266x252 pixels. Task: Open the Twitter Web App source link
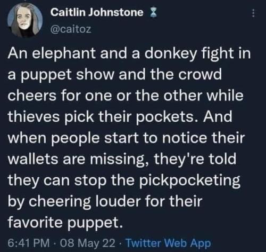click(x=168, y=243)
